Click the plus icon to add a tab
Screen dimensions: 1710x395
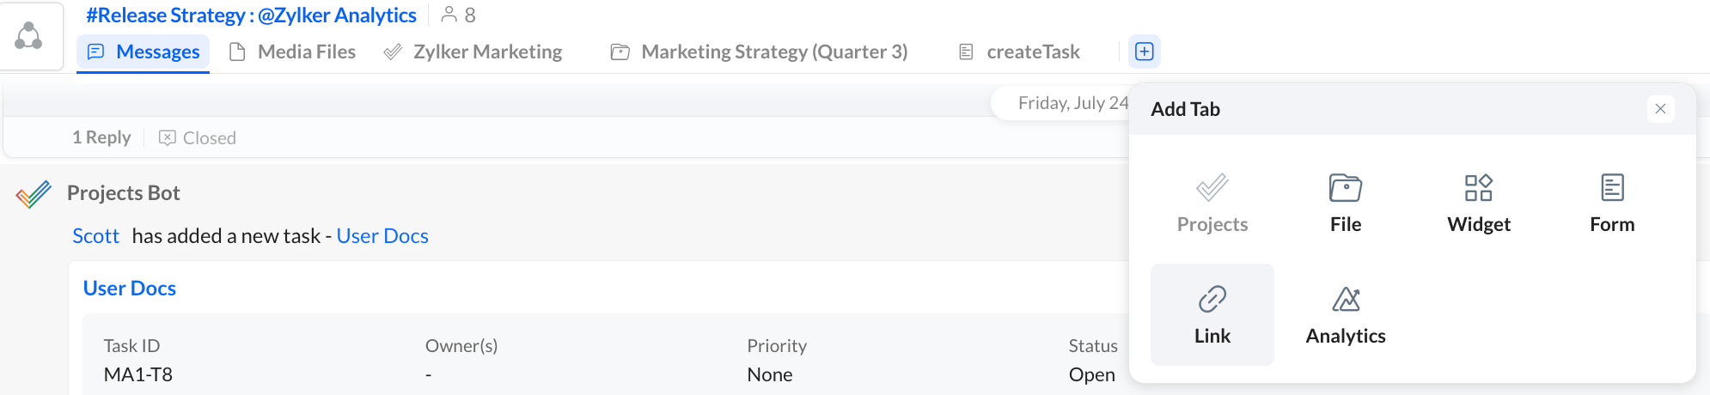pyautogui.click(x=1145, y=52)
